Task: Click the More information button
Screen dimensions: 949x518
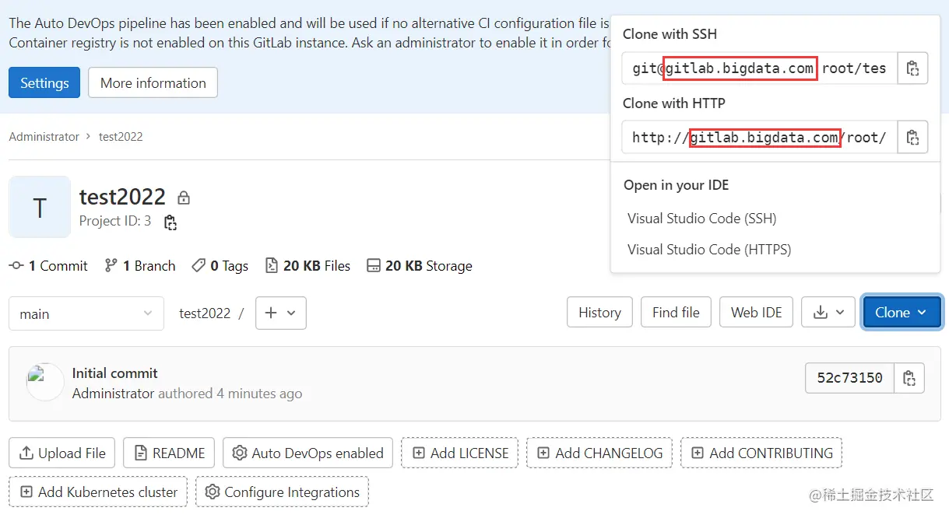Action: pos(153,82)
